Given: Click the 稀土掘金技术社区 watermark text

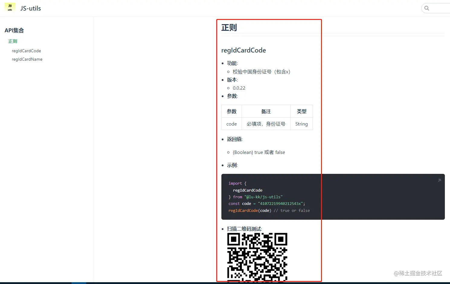Looking at the screenshot, I should point(418,273).
